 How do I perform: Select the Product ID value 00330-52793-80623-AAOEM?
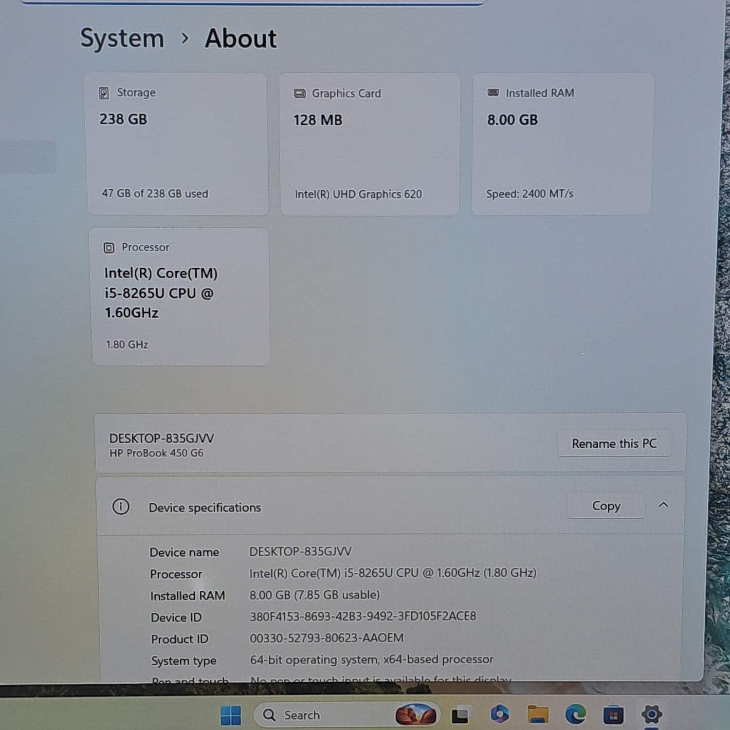(x=327, y=638)
